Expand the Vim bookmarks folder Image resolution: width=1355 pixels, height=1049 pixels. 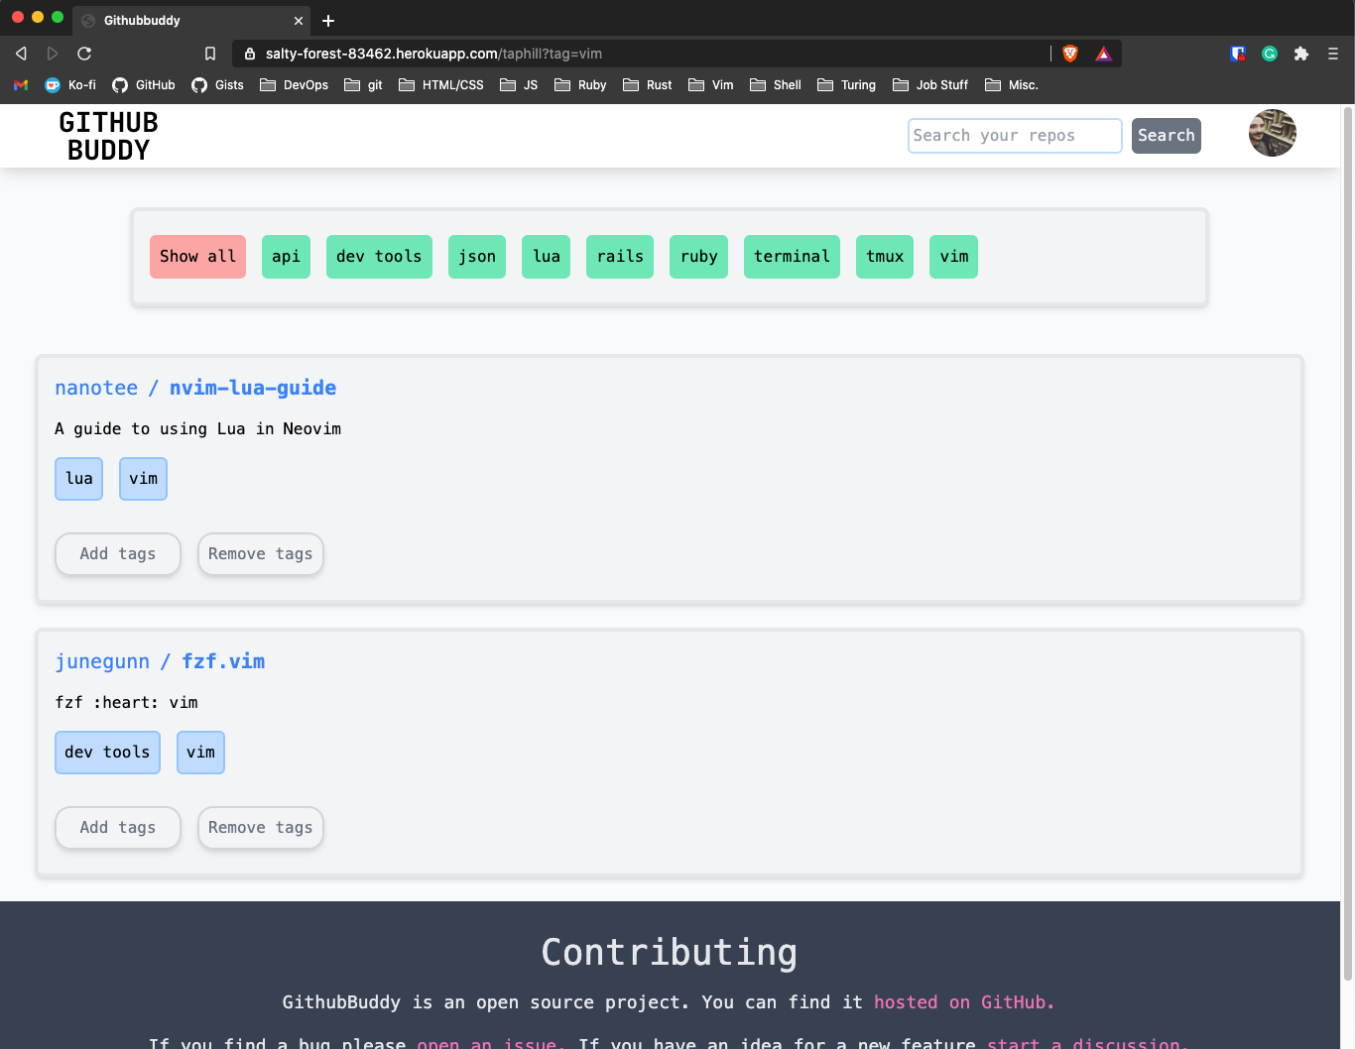pos(711,85)
